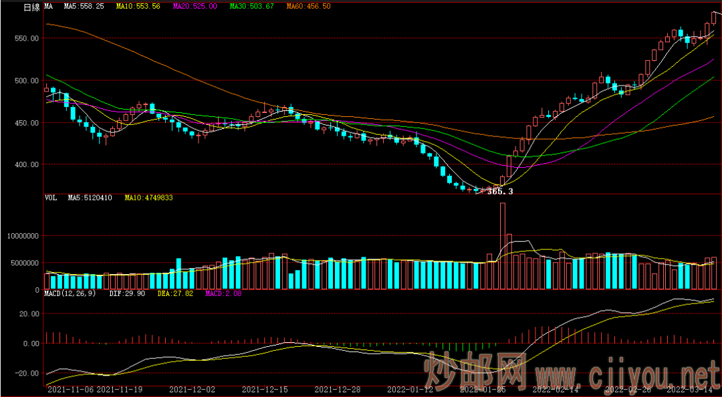The height and width of the screenshot is (397, 722).
Task: Select the tallest volume bar spike
Action: pyautogui.click(x=502, y=246)
